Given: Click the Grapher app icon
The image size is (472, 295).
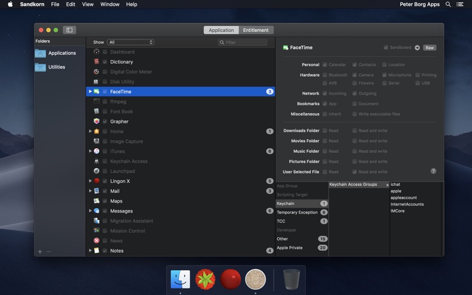Looking at the screenshot, I should [x=96, y=122].
